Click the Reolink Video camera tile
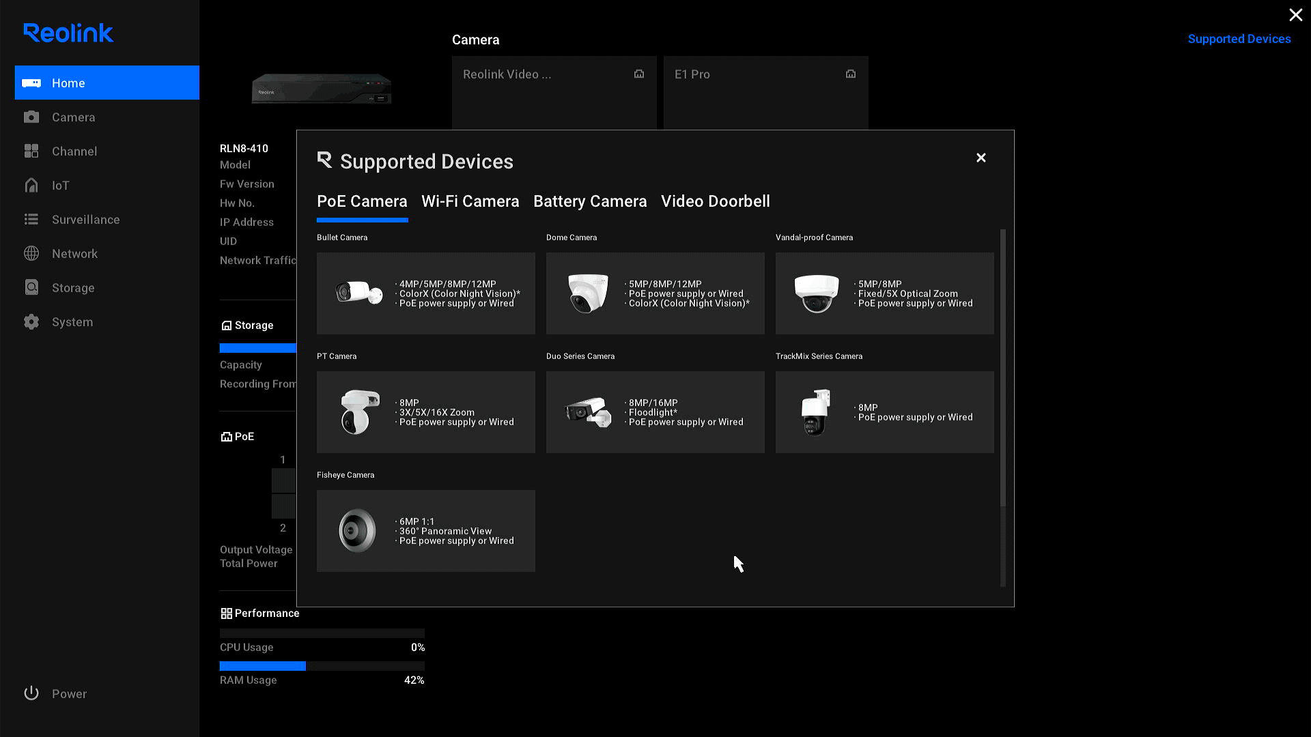The image size is (1311, 737). [x=554, y=93]
